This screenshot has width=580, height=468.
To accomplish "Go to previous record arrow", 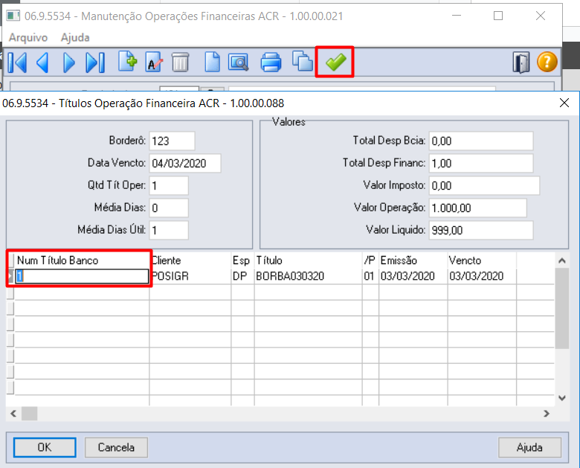I will coord(43,62).
